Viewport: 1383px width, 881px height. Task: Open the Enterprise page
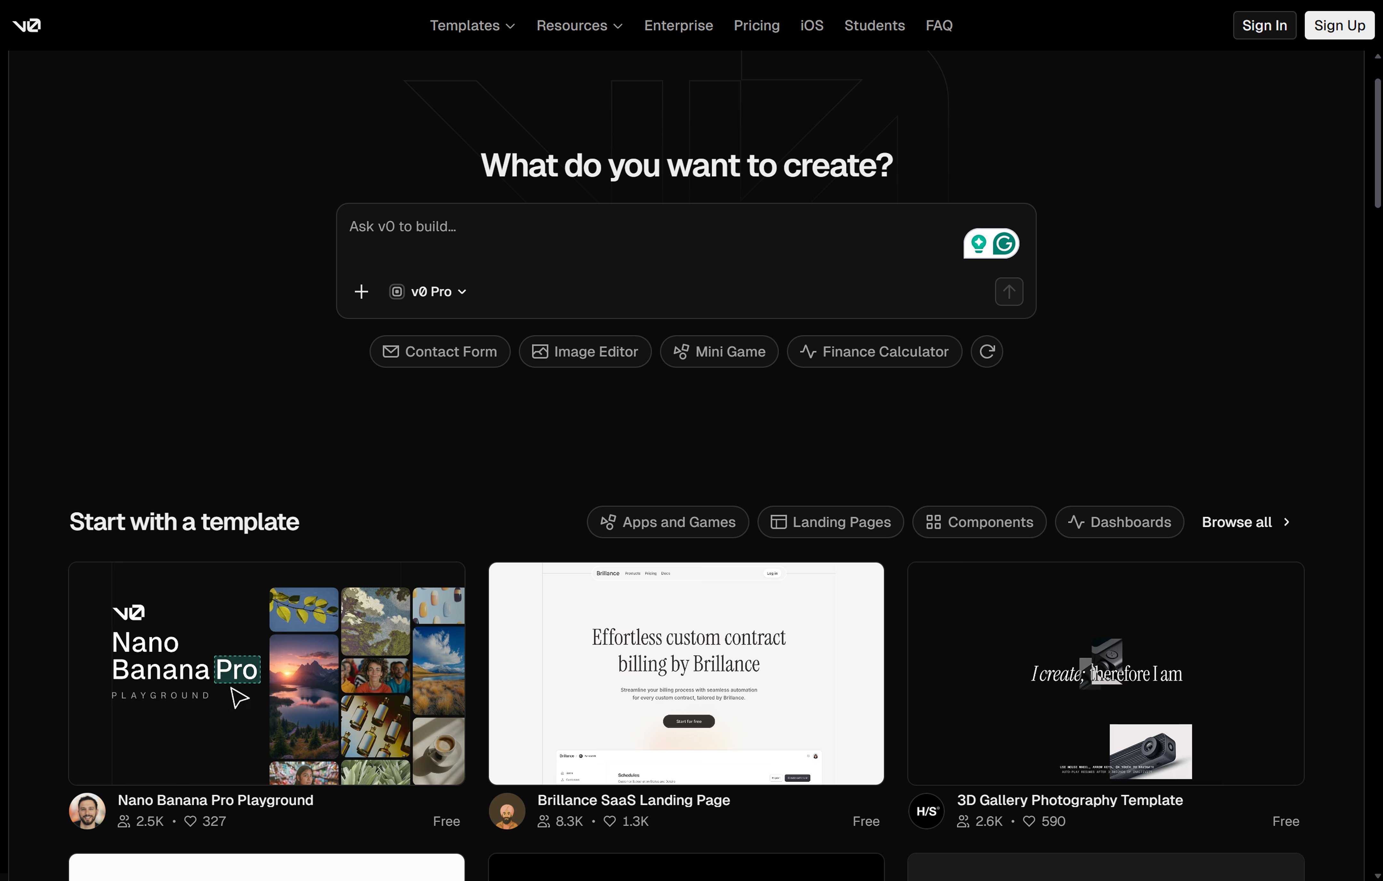pos(678,25)
